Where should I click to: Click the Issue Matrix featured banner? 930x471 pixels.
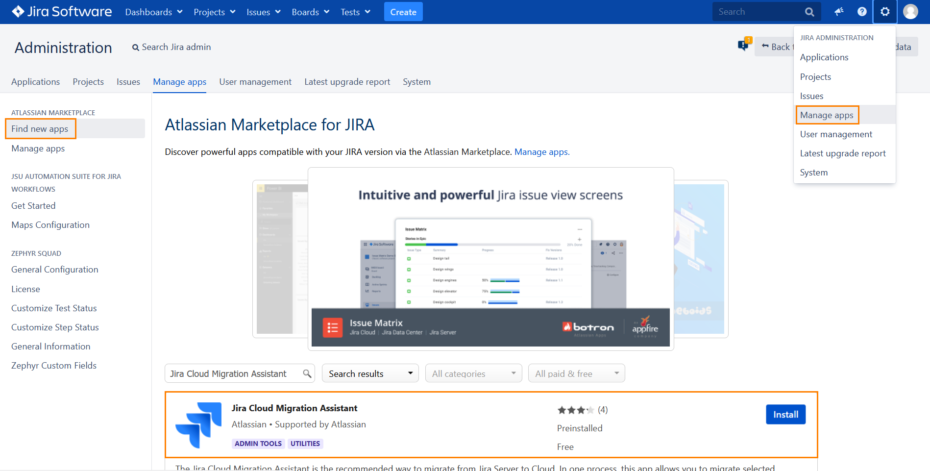click(490, 259)
